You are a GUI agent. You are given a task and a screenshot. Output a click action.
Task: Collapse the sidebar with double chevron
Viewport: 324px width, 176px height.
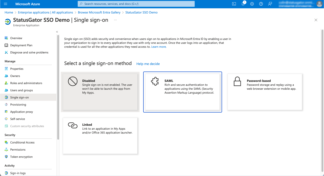(57, 32)
